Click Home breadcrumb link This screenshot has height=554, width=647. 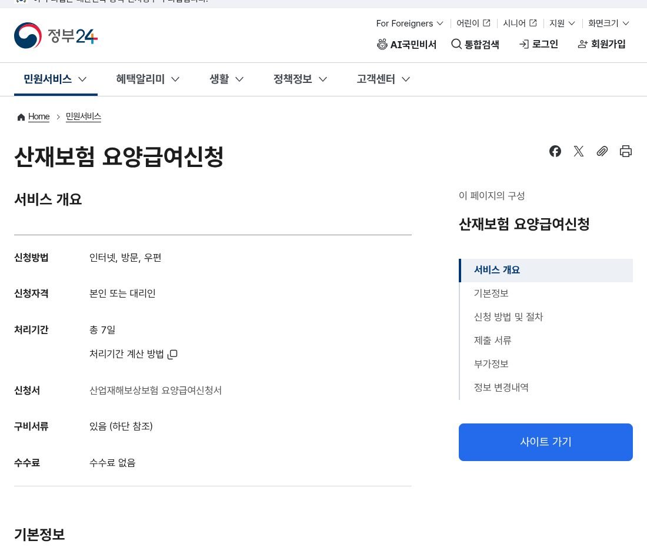[39, 117]
